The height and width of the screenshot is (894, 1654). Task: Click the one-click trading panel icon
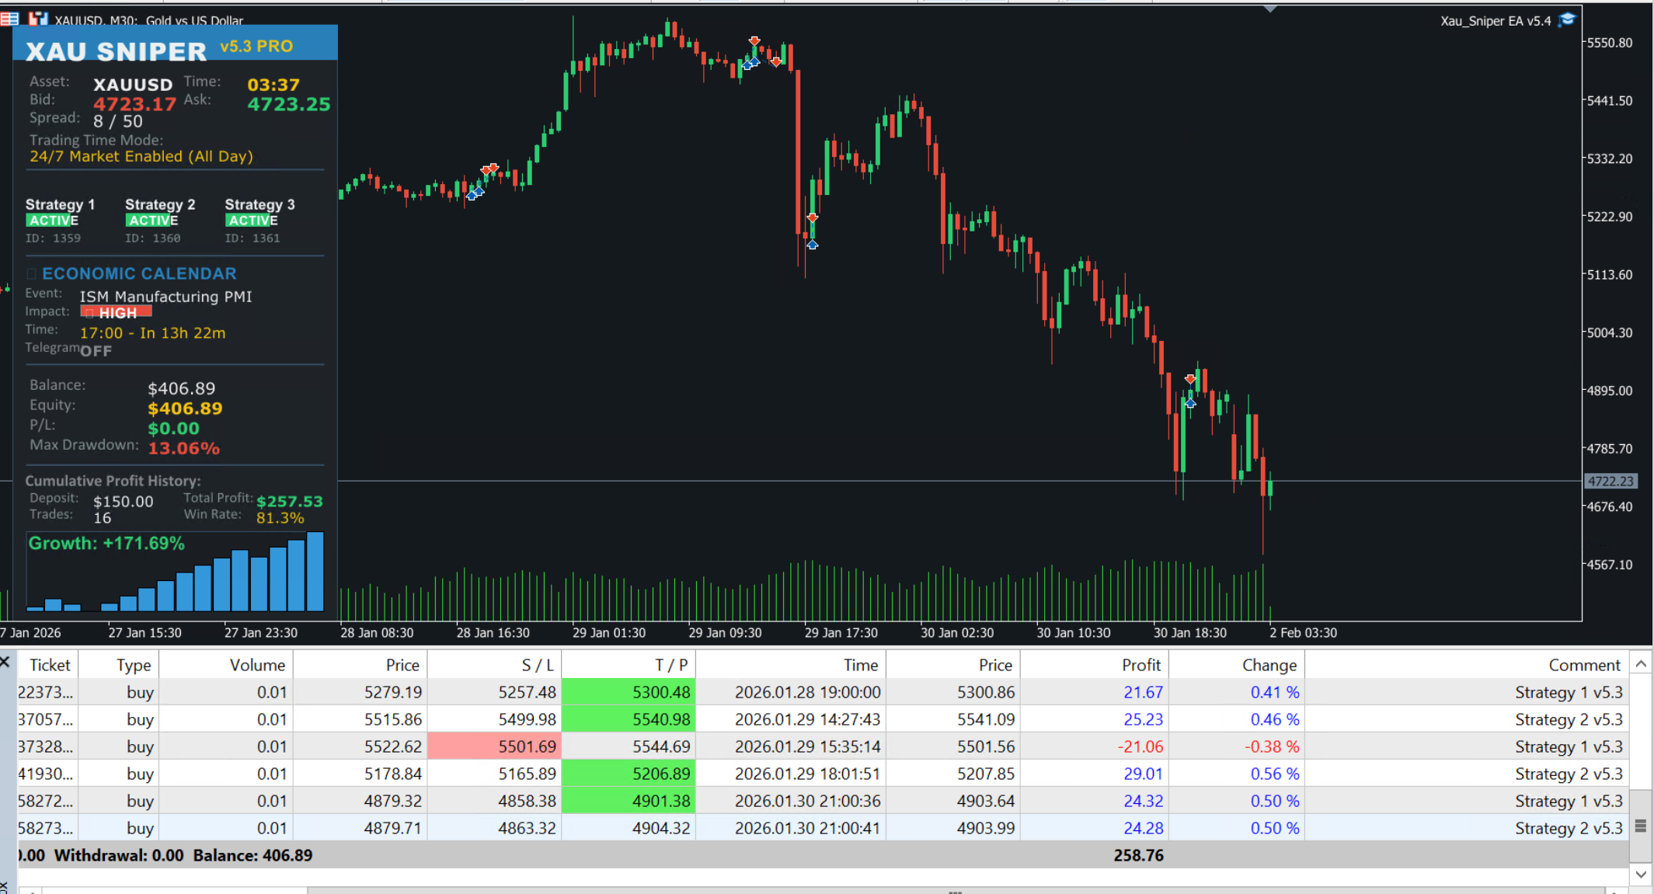pyautogui.click(x=38, y=19)
